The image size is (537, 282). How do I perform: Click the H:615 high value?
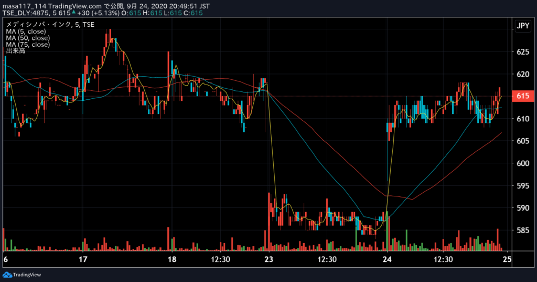point(153,13)
